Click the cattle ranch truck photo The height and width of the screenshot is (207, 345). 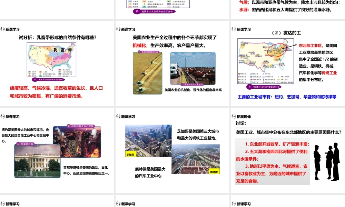pos(193,68)
